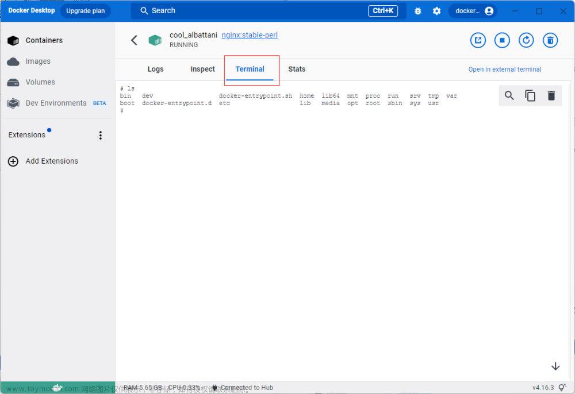Open the nginx:stable-perl image link
This screenshot has width=575, height=394.
[x=250, y=35]
